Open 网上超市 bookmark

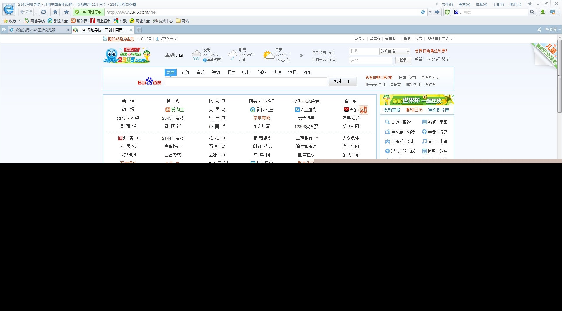tap(100, 21)
